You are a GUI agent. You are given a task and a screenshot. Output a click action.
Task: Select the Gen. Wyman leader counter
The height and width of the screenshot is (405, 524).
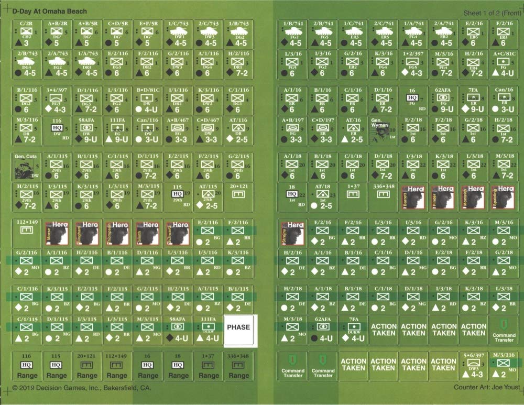pyautogui.click(x=383, y=131)
